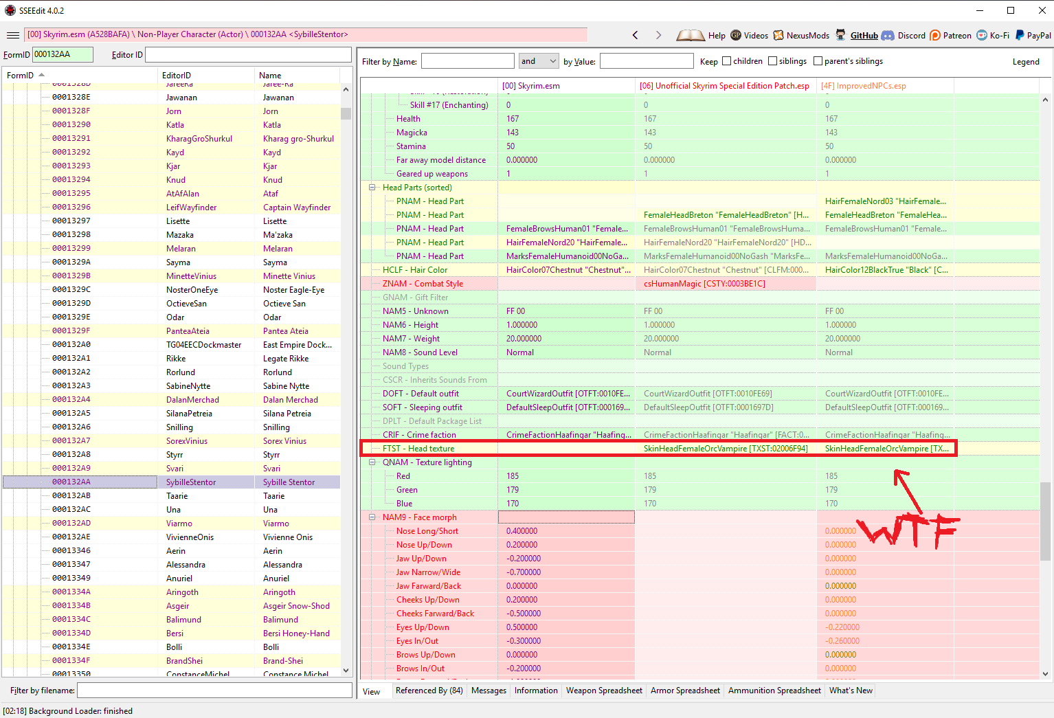Focus the Filter by Name field
The height and width of the screenshot is (718, 1054).
click(467, 61)
